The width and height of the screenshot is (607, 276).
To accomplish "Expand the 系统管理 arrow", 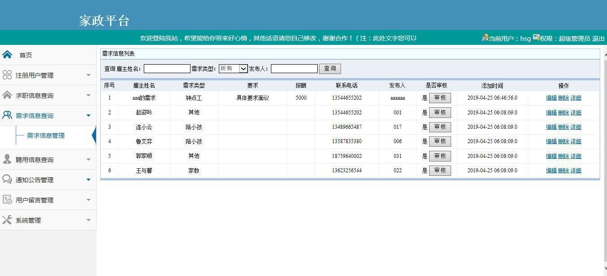I will point(89,220).
